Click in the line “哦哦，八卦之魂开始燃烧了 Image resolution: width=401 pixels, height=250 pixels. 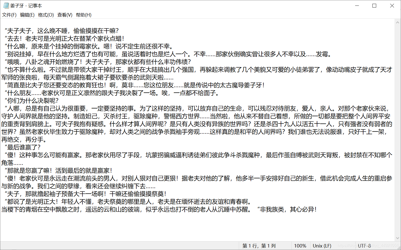(x=98, y=62)
